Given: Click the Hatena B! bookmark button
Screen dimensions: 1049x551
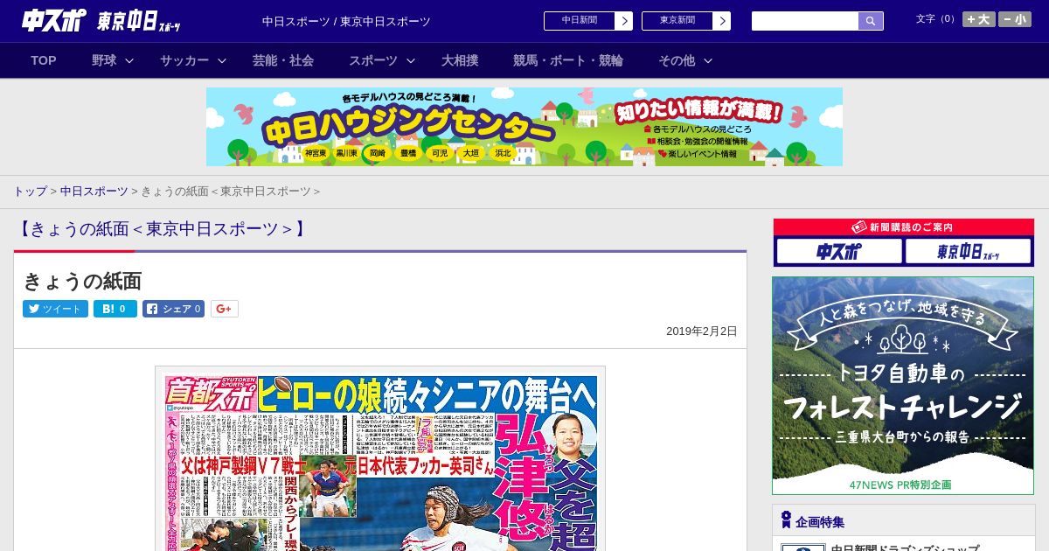Looking at the screenshot, I should 115,309.
